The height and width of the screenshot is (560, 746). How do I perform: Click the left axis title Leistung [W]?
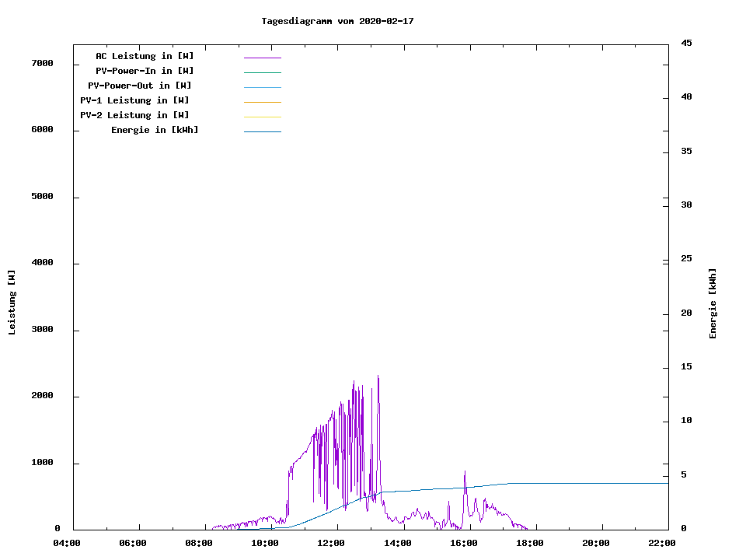click(x=12, y=303)
